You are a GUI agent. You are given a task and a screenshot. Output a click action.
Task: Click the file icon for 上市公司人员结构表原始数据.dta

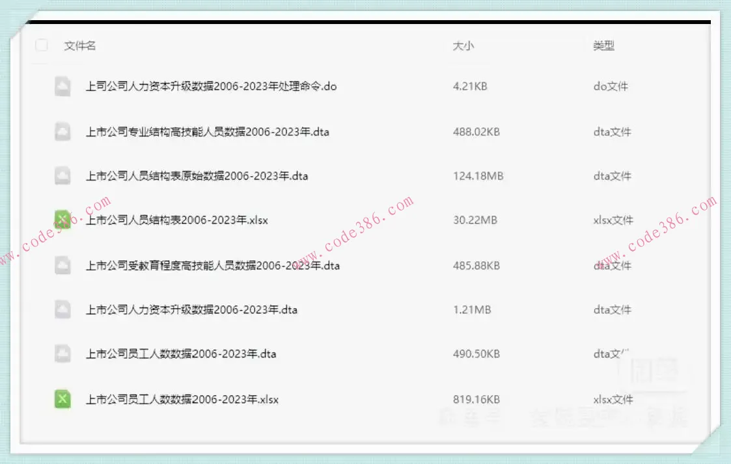(62, 175)
